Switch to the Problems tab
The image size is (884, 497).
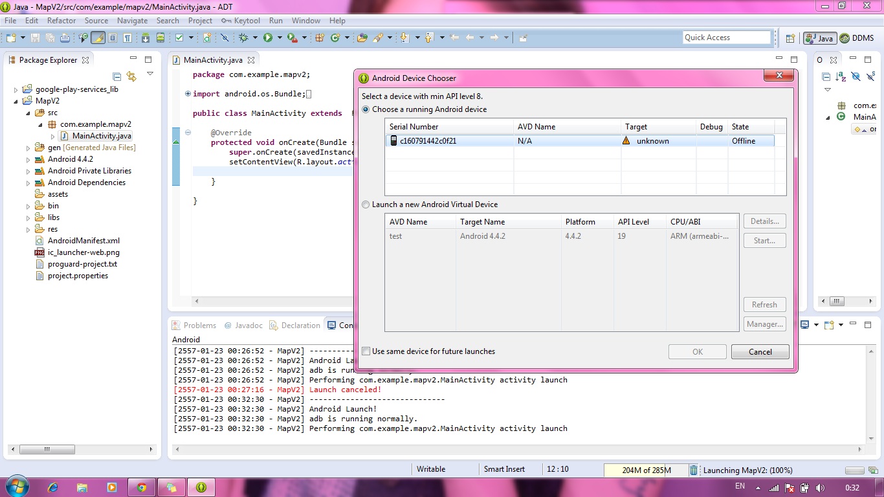[x=199, y=326]
